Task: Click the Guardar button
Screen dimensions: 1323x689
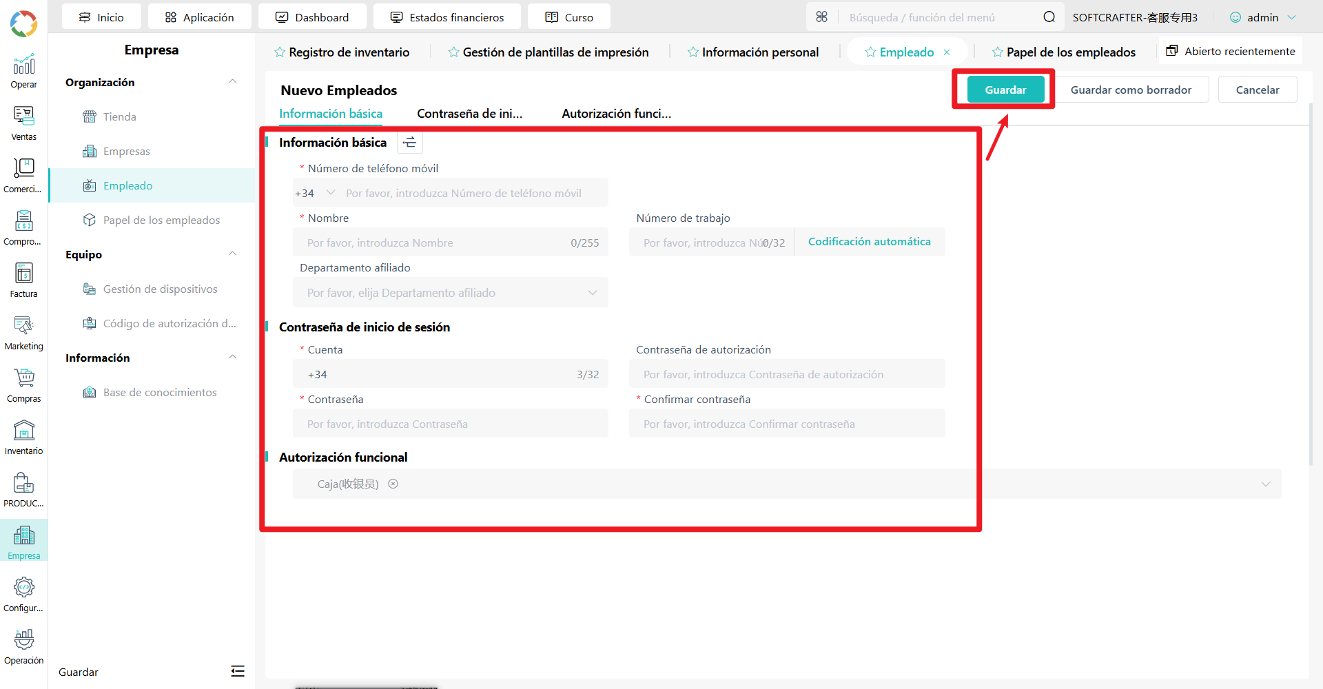Action: 1005,90
